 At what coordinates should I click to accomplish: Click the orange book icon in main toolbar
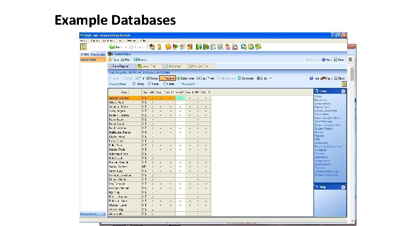click(168, 47)
